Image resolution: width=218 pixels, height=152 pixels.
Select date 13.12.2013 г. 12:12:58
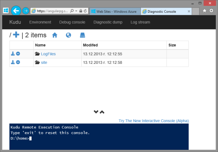pos(102,63)
